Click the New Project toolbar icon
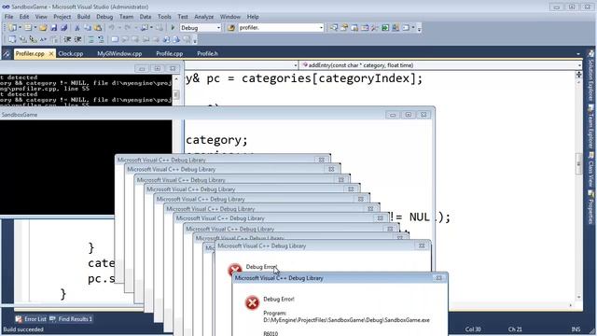The width and height of the screenshot is (597, 336). (12, 28)
